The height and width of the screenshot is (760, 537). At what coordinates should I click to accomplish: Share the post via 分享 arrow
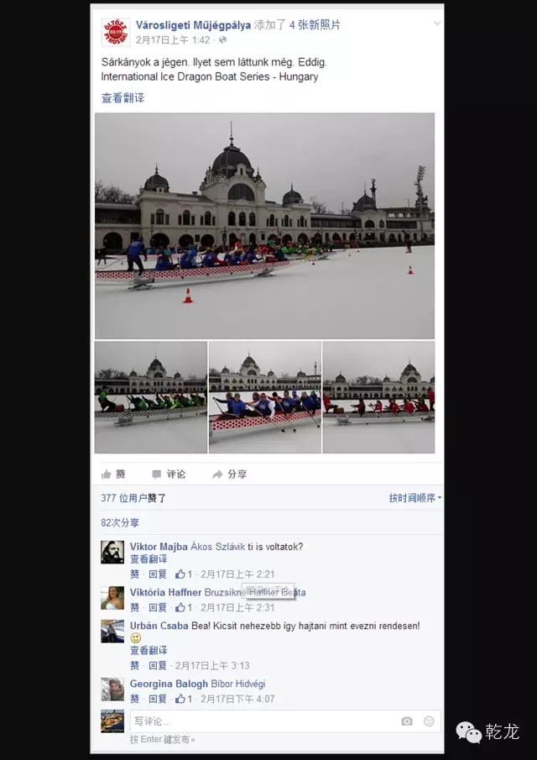[230, 474]
